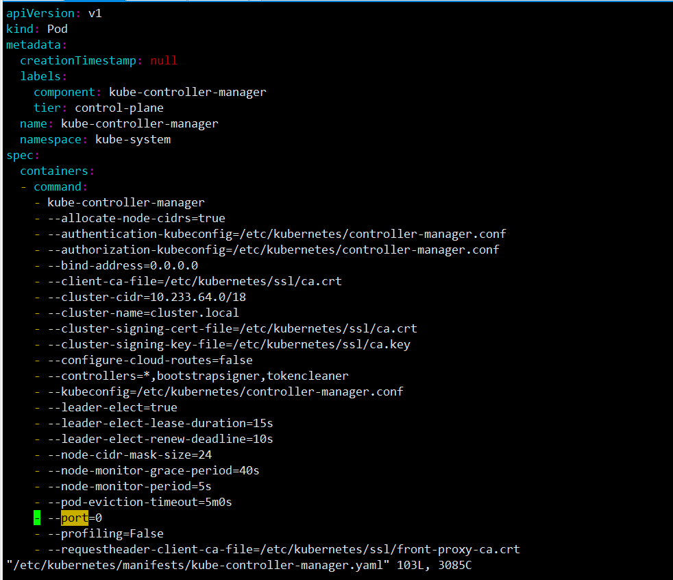Click the --cluster-cidr=10.233.64.0/18 line
The height and width of the screenshot is (580, 673).
[x=145, y=297]
